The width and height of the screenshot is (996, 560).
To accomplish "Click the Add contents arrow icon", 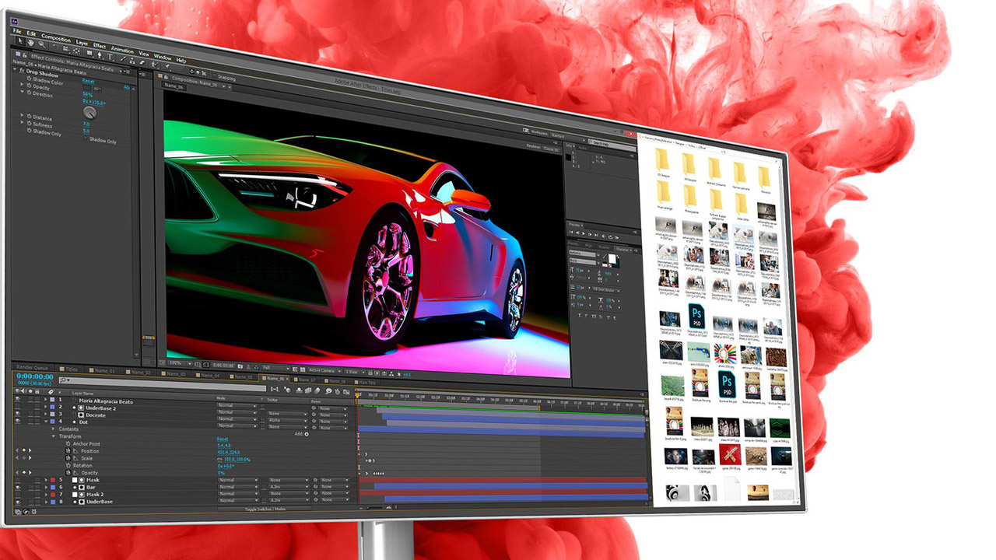I will click(307, 434).
